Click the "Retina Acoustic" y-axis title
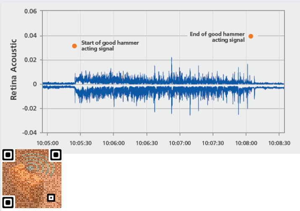 click(x=13, y=69)
